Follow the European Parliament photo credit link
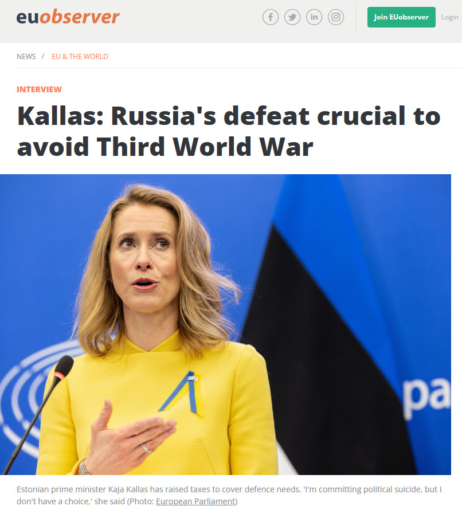Screen dimensions: 462x510 pos(195,501)
